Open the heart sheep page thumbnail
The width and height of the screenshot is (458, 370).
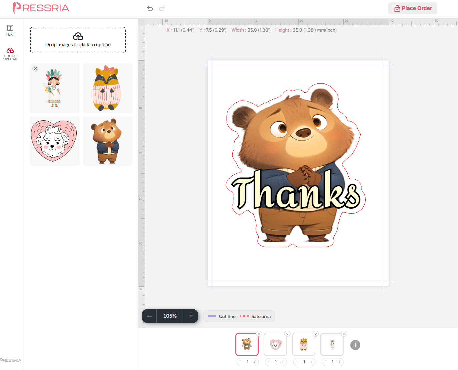(275, 344)
